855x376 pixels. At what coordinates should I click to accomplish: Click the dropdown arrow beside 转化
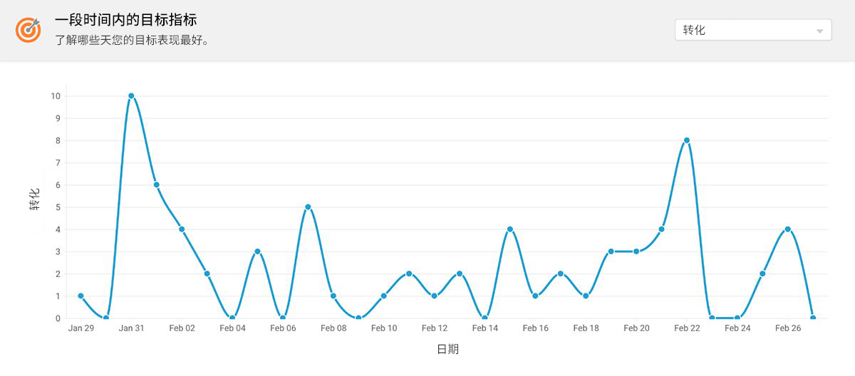pos(819,31)
